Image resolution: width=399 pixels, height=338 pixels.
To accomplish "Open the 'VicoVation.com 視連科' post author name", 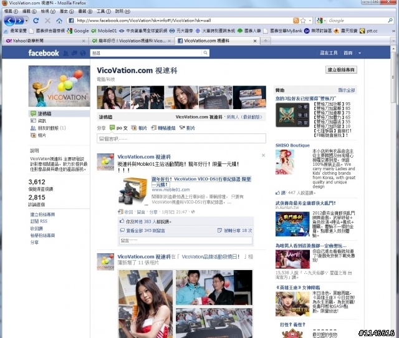I will [144, 157].
